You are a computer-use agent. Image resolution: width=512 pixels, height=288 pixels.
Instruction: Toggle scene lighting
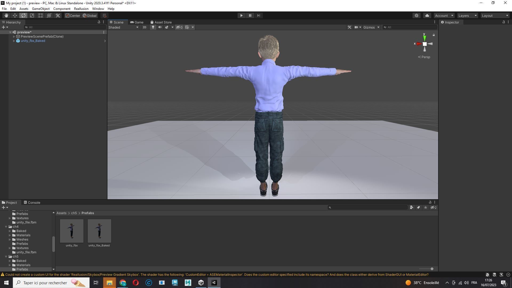(153, 27)
